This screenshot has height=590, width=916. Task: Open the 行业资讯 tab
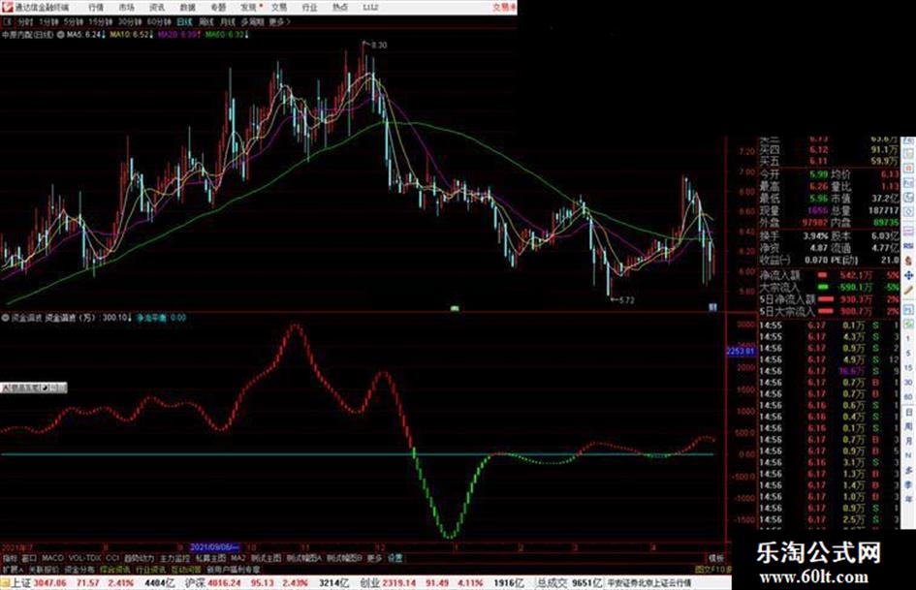[x=150, y=570]
